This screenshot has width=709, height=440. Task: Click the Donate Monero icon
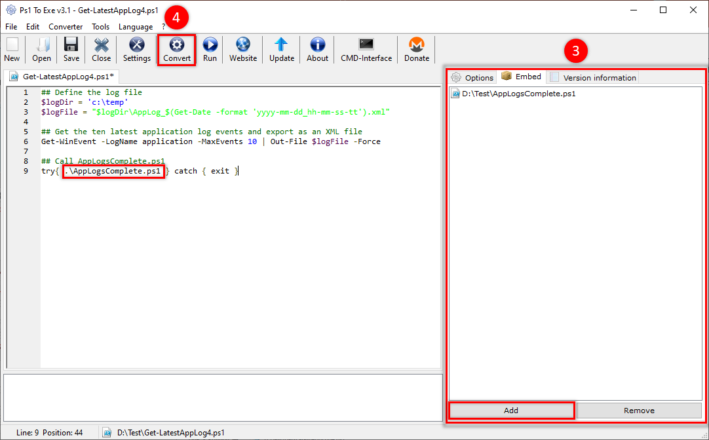click(x=417, y=45)
